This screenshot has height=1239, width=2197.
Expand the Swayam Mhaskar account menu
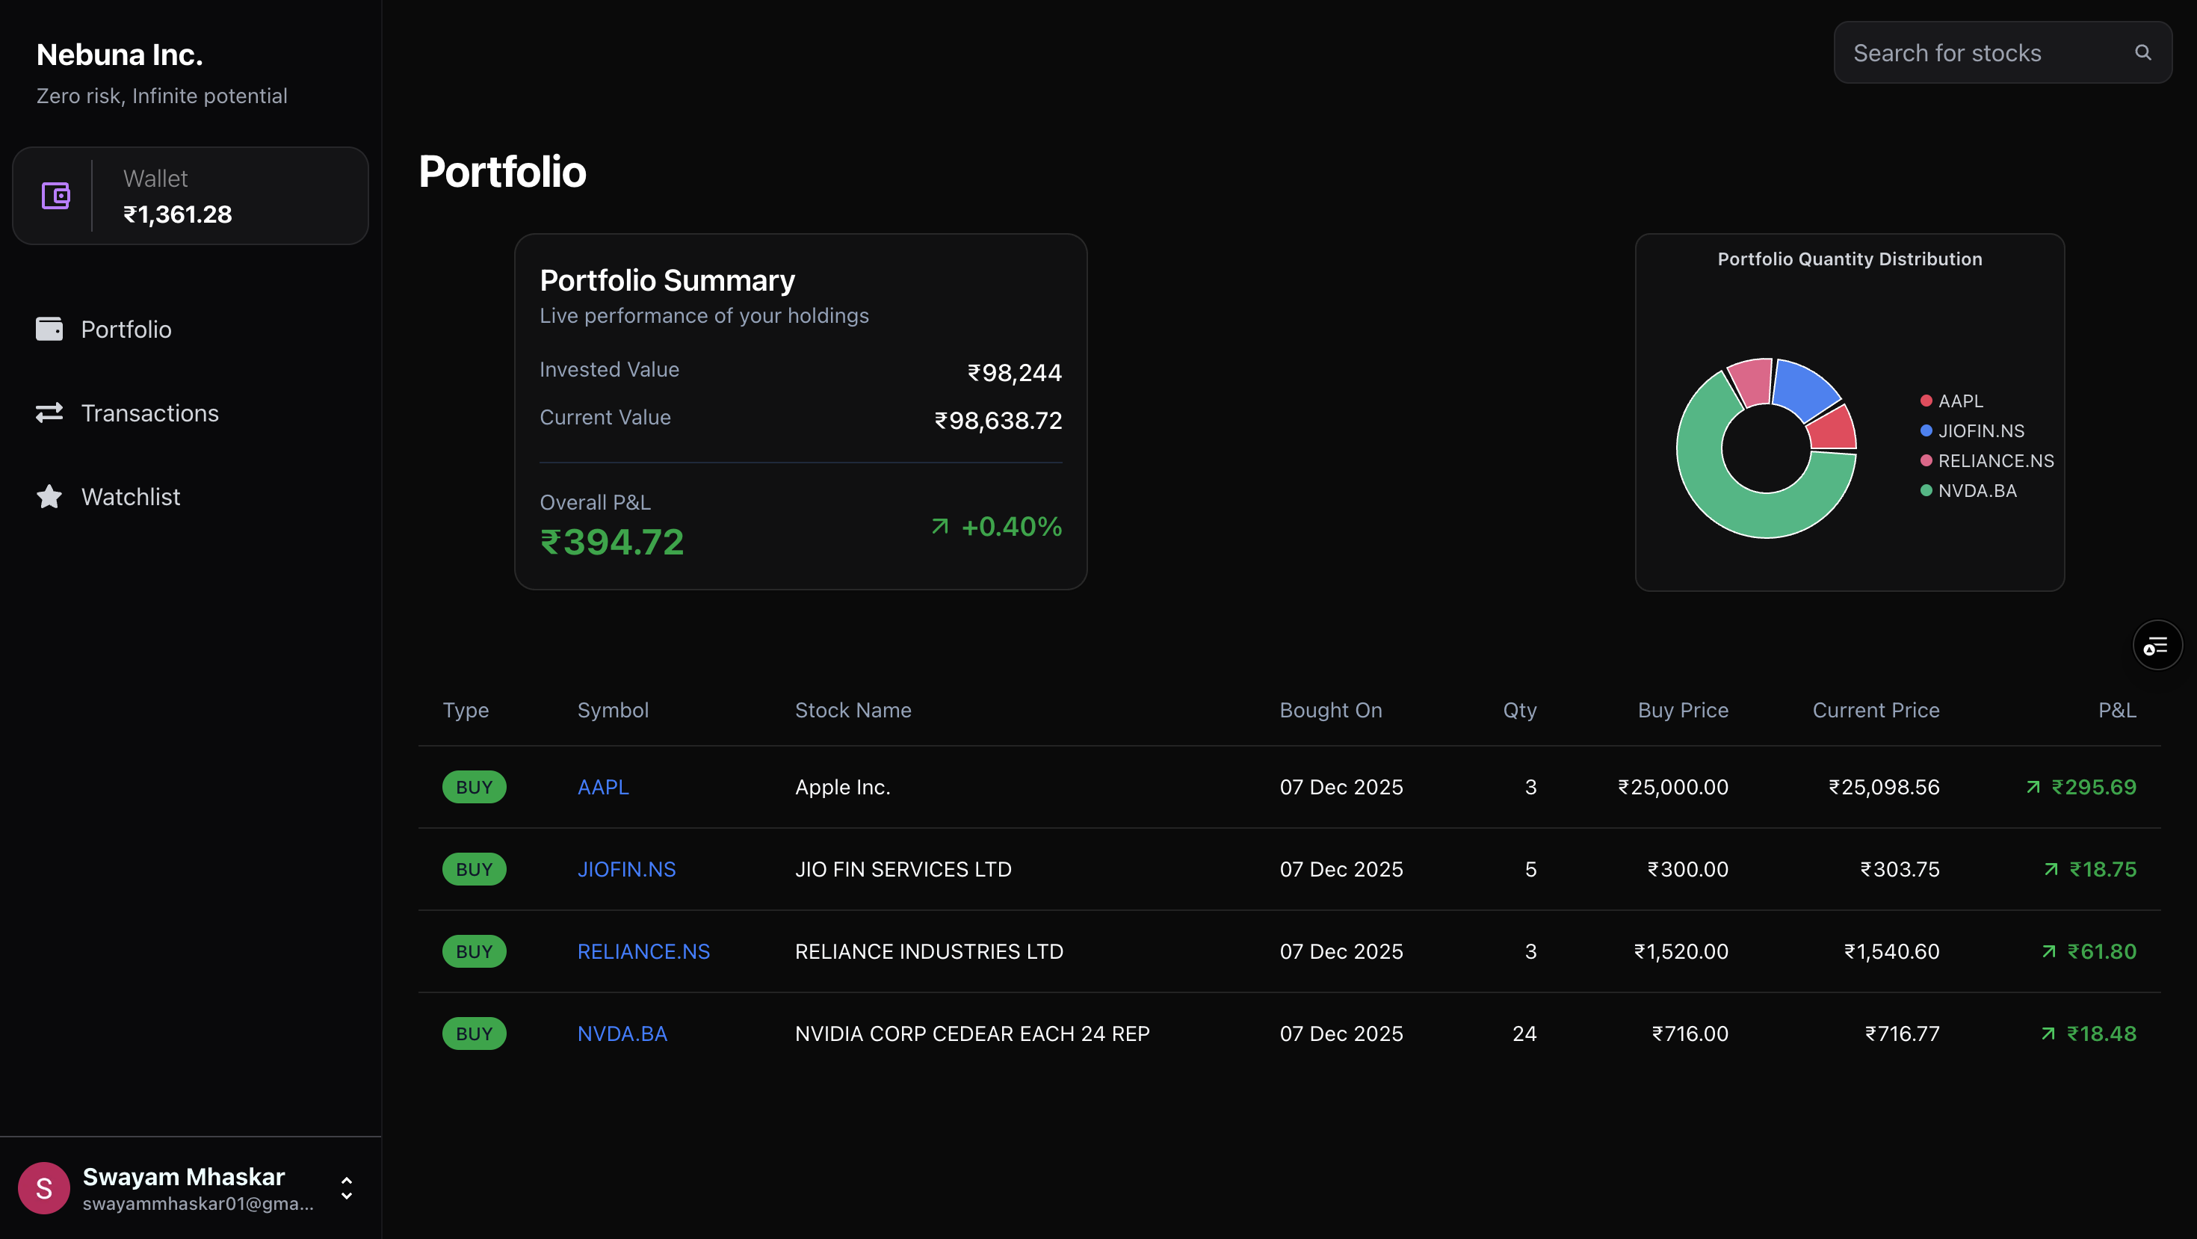(346, 1188)
